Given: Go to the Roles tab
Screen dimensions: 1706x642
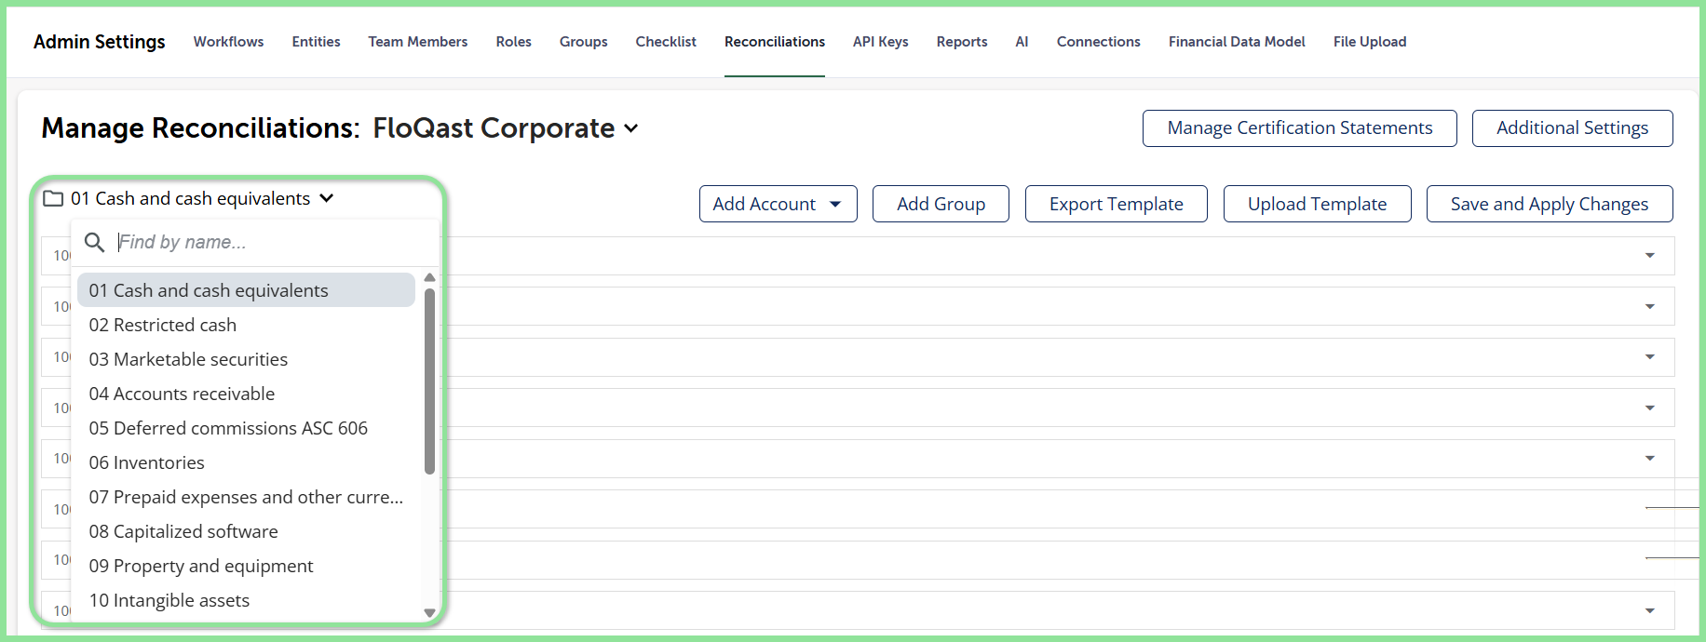Looking at the screenshot, I should 513,42.
